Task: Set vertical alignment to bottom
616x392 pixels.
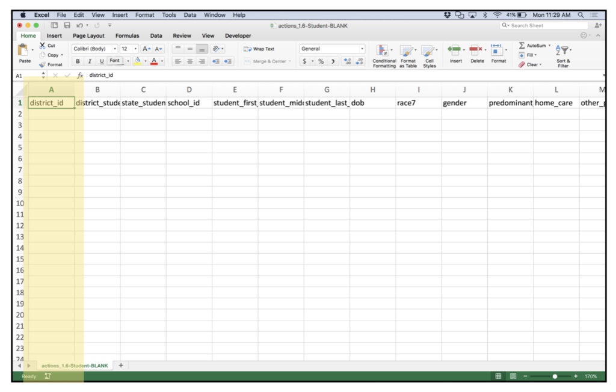Action: (202, 49)
